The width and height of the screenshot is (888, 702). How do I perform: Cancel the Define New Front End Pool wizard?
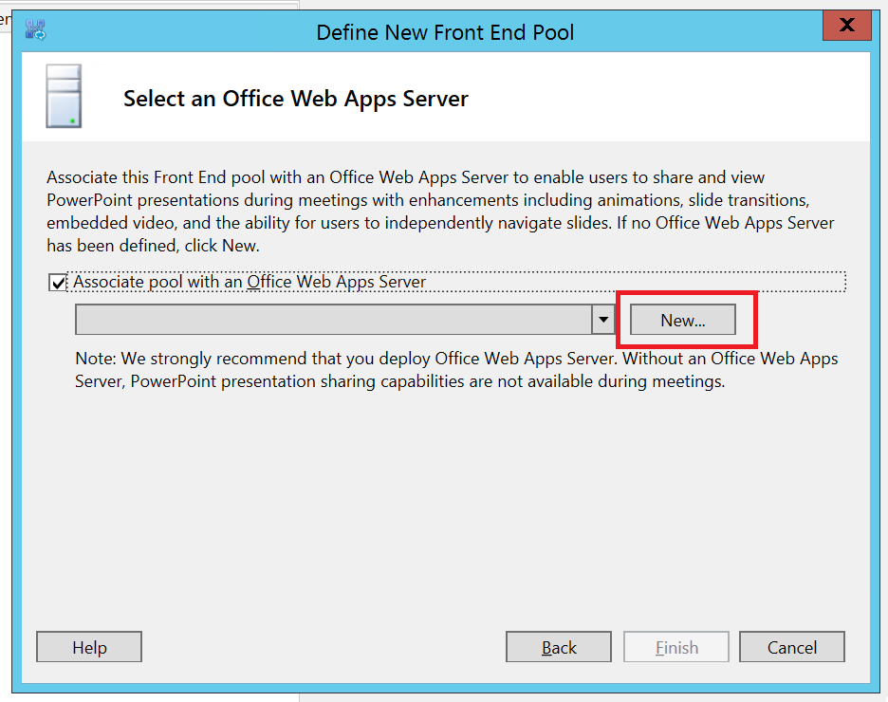[x=792, y=647]
